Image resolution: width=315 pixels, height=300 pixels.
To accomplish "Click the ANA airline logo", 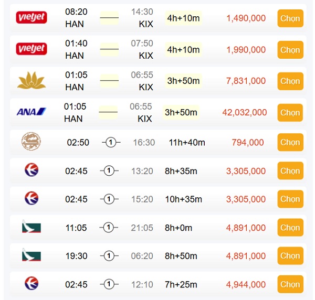I will click(x=31, y=112).
